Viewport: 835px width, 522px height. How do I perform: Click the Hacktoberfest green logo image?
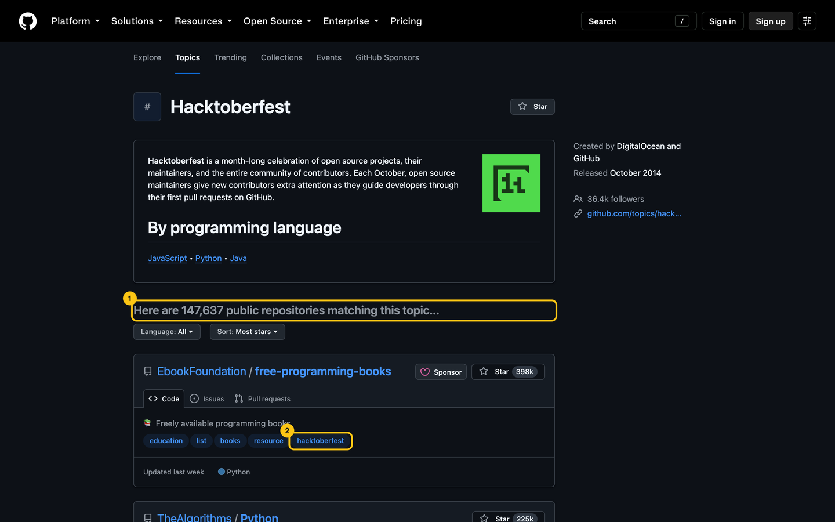[511, 183]
